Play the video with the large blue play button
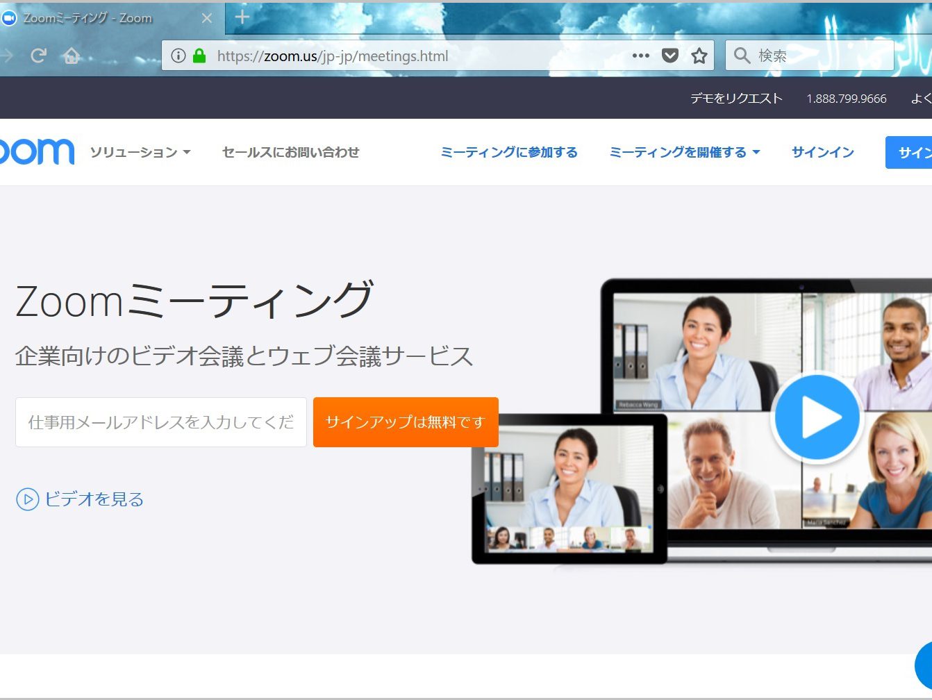 817,417
